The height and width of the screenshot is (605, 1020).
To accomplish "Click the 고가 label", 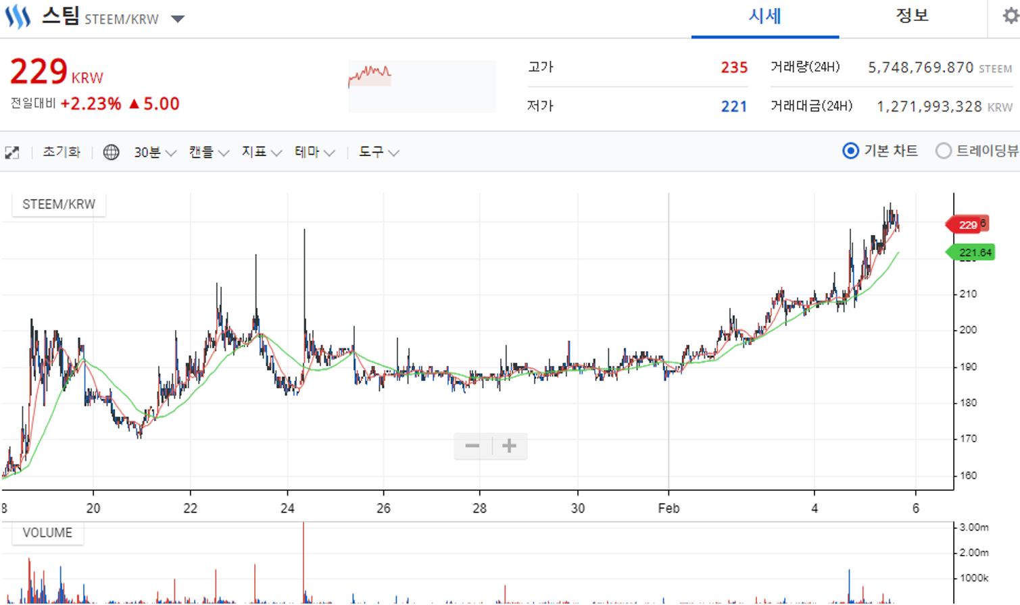I will [541, 67].
